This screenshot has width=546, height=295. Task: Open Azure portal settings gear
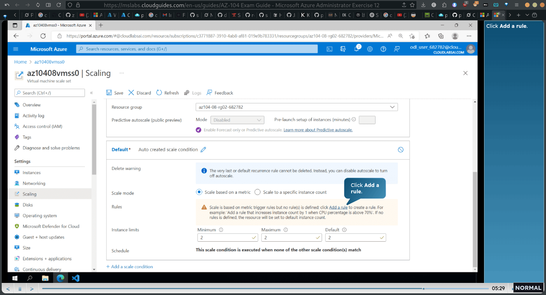tap(370, 49)
